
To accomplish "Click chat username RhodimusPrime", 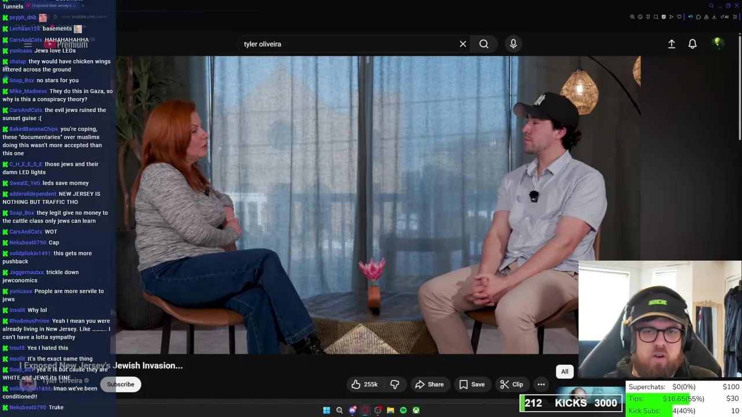I will [x=30, y=321].
